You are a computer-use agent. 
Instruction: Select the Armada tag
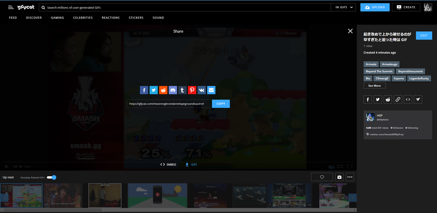(371, 64)
